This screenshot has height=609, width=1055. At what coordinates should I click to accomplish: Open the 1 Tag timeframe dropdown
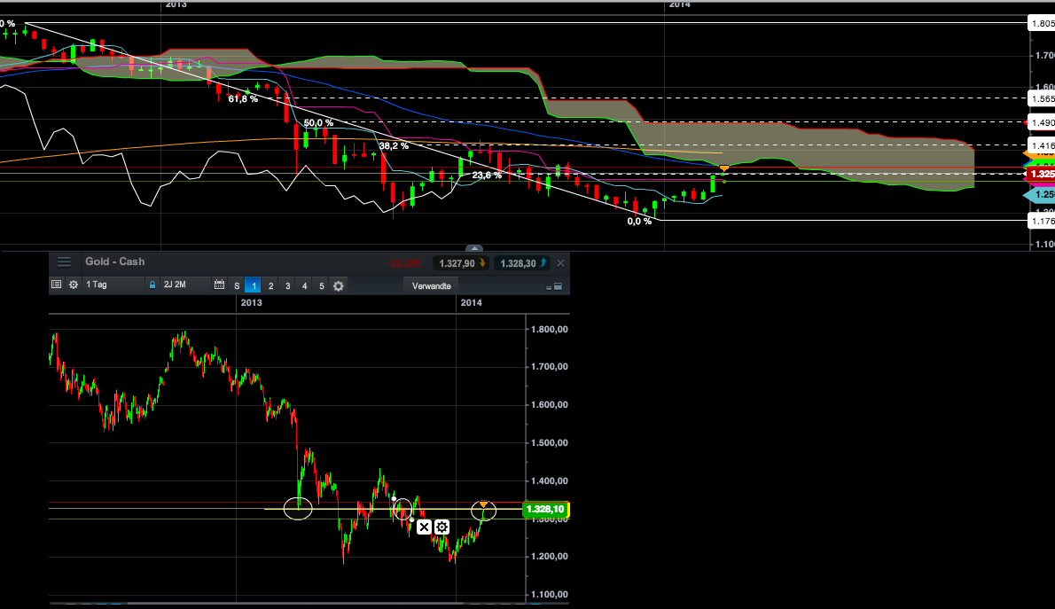tap(98, 285)
